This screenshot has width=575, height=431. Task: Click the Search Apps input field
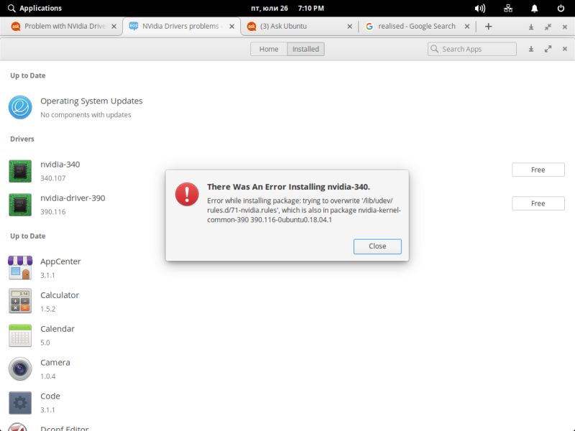coord(471,49)
